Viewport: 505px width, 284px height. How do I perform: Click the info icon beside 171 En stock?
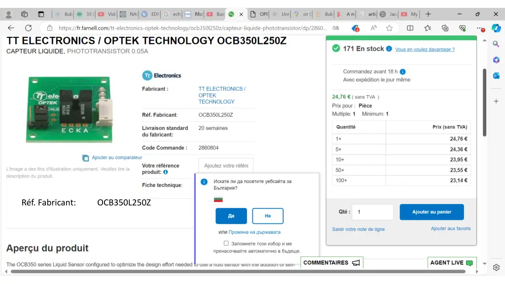point(389,49)
